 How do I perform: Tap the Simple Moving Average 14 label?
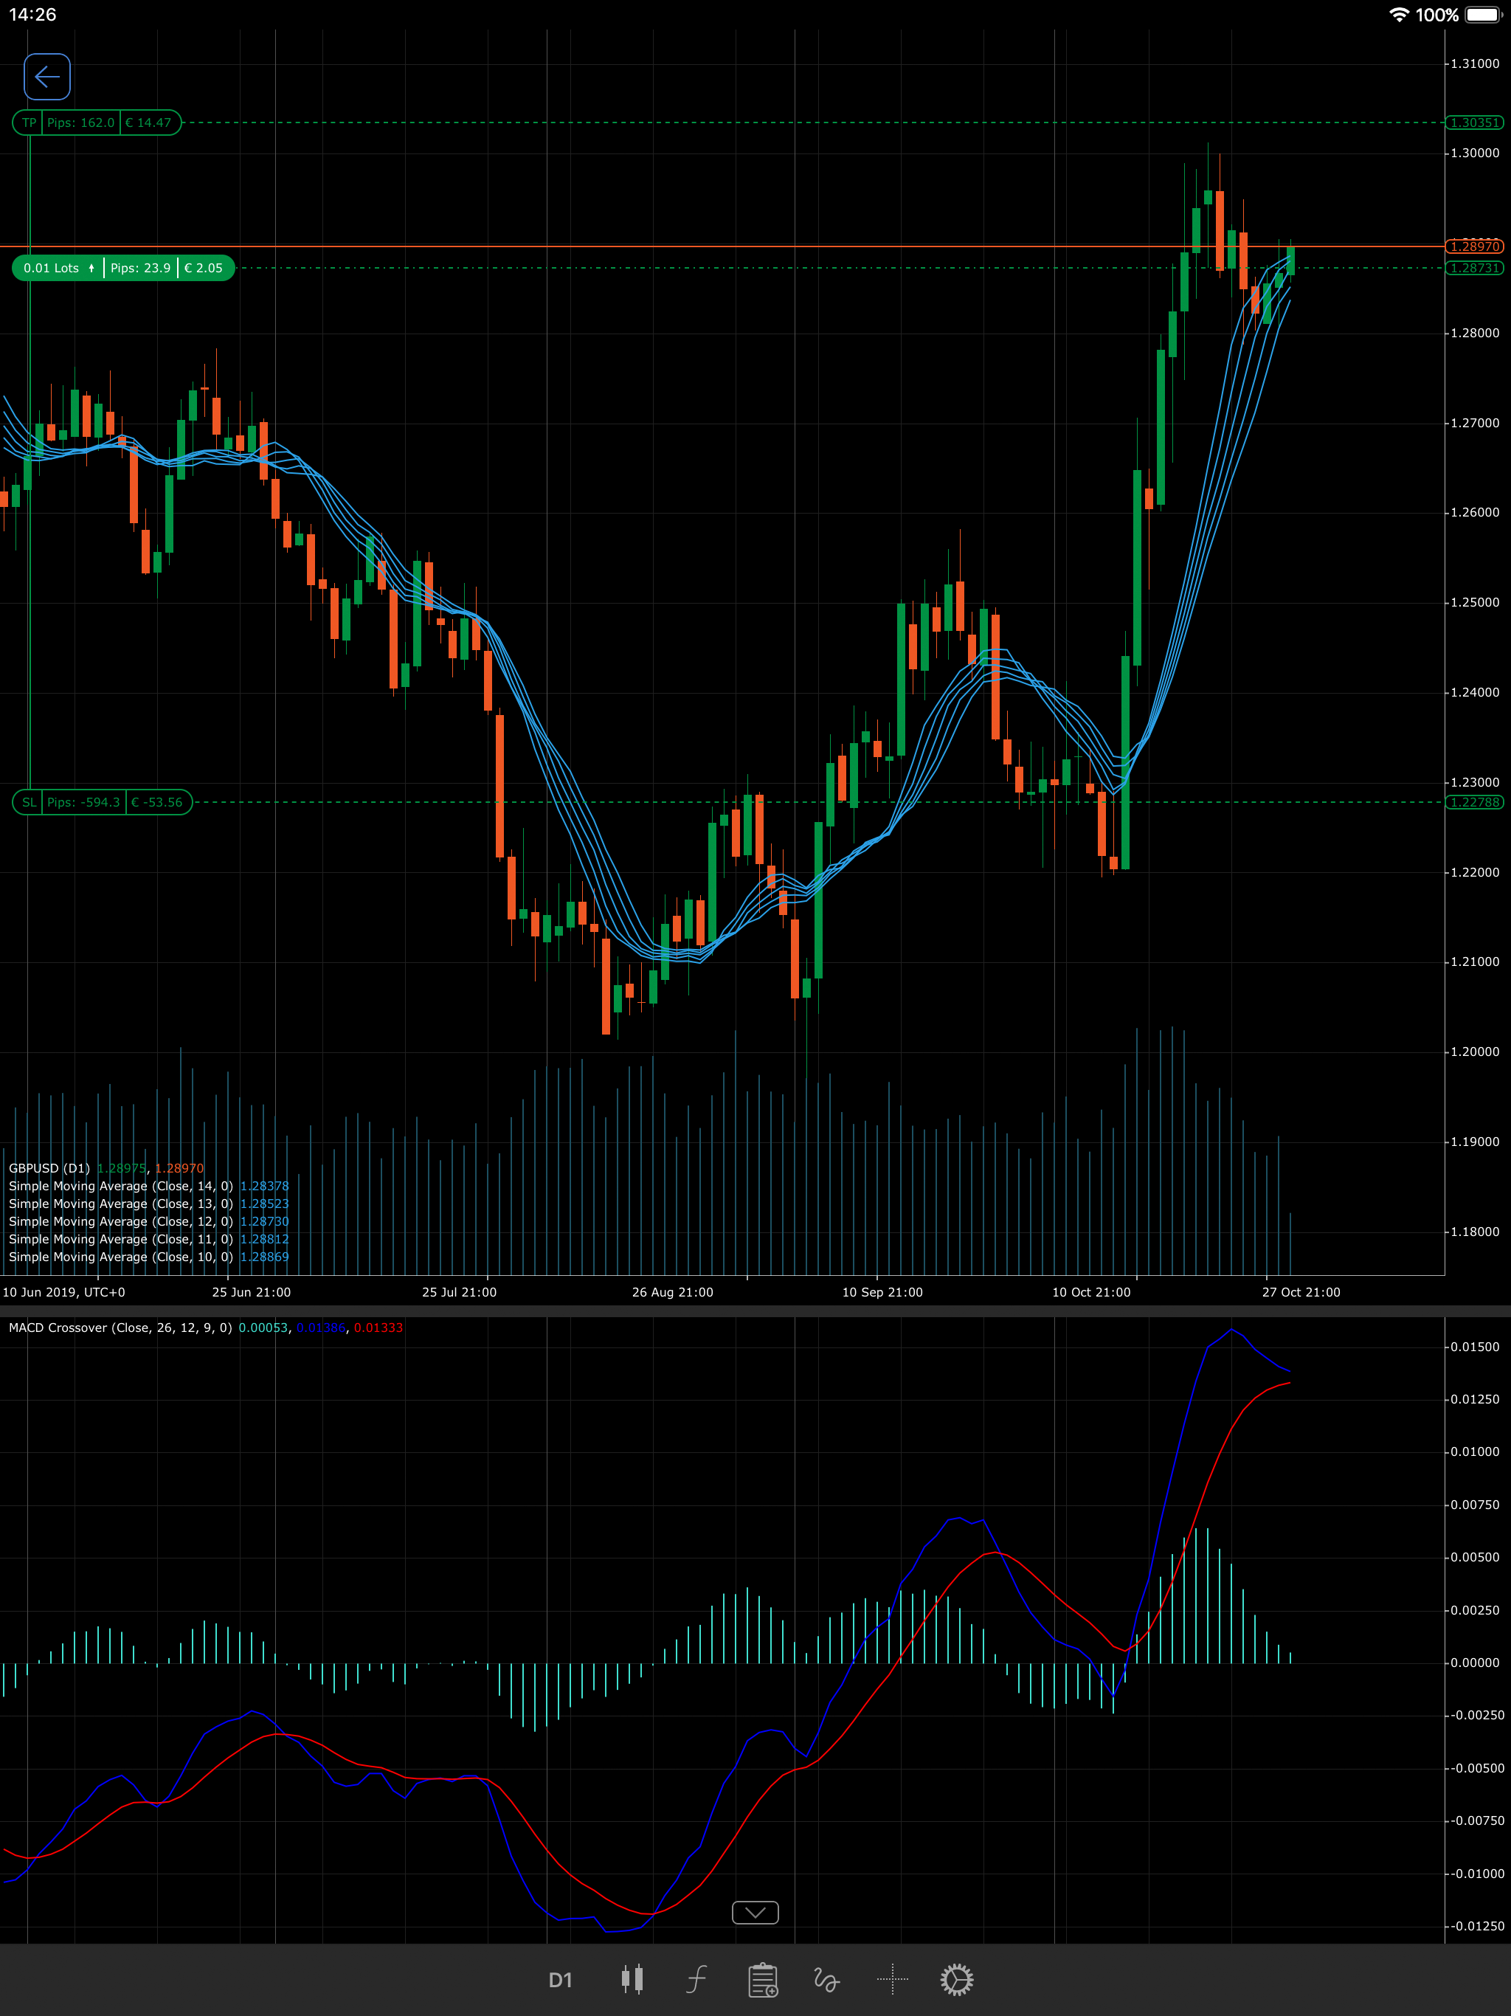click(x=120, y=1186)
